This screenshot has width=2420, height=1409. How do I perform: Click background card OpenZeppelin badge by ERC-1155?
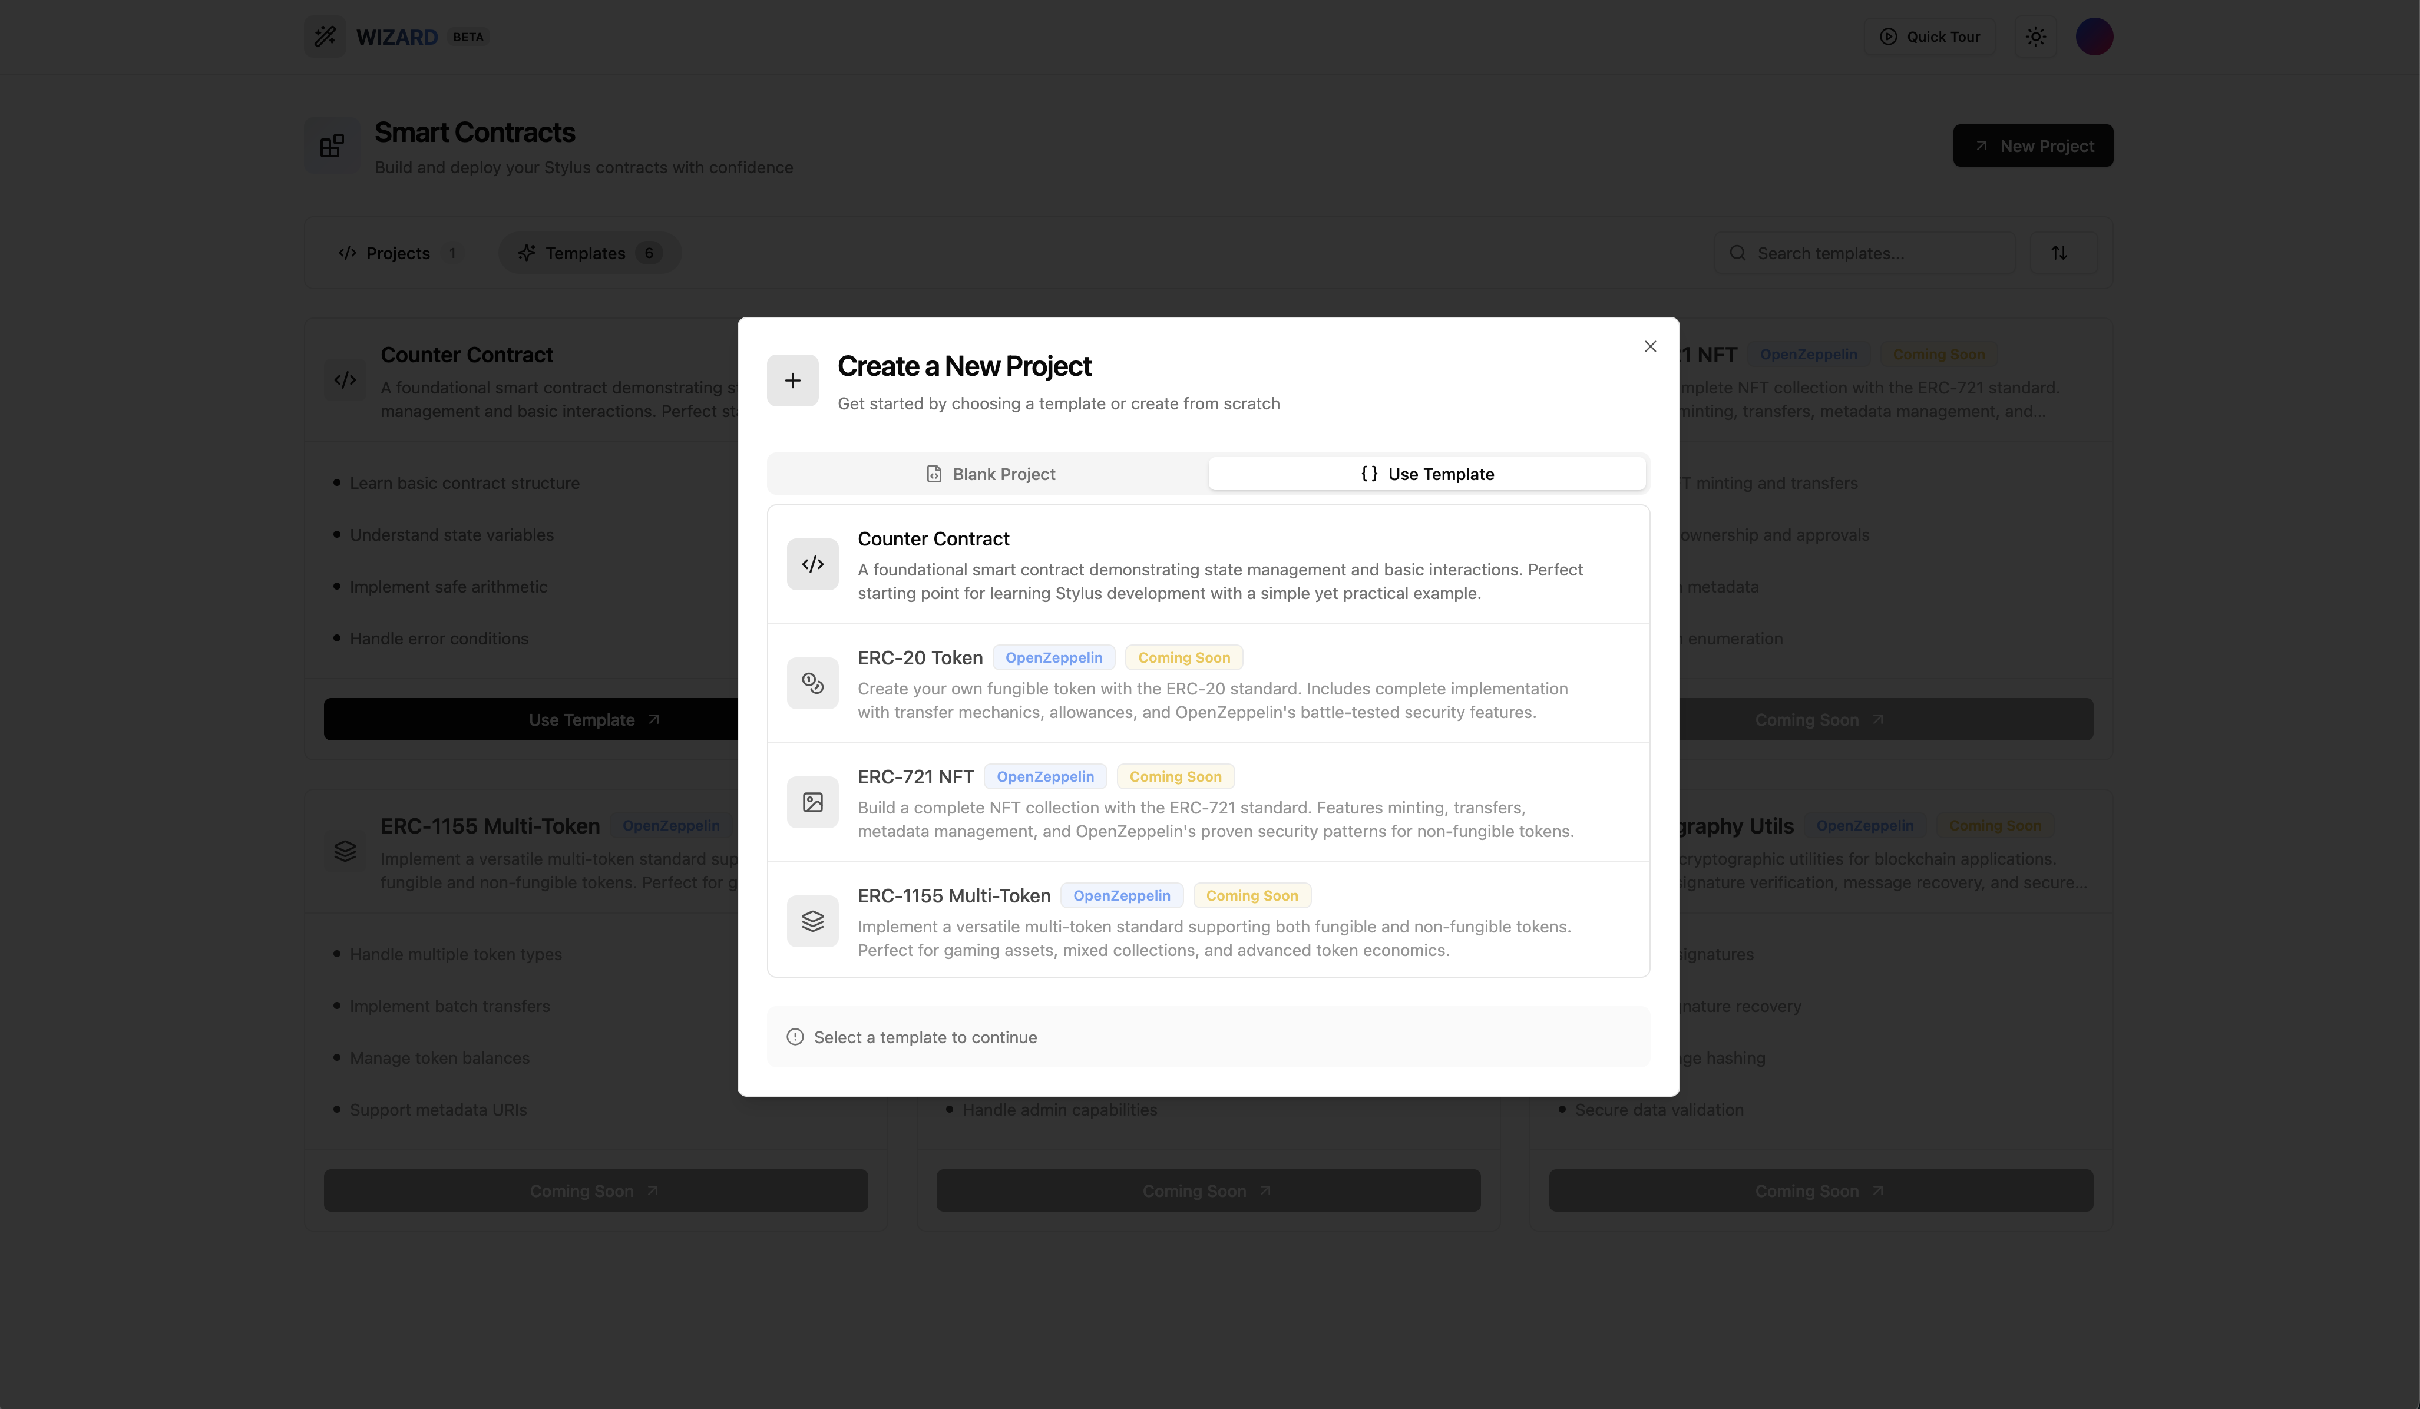(x=670, y=826)
